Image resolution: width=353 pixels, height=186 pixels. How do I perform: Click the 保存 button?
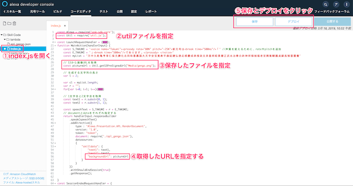pos(254,22)
